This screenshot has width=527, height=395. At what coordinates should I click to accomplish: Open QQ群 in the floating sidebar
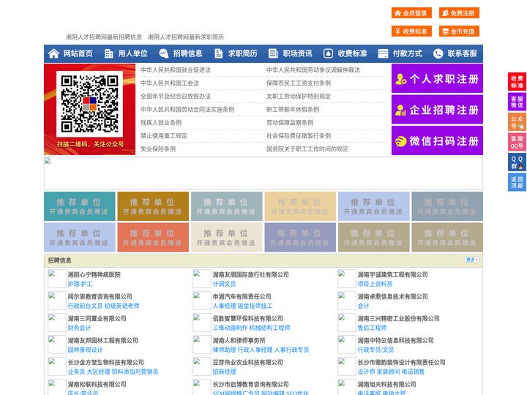pyautogui.click(x=517, y=162)
